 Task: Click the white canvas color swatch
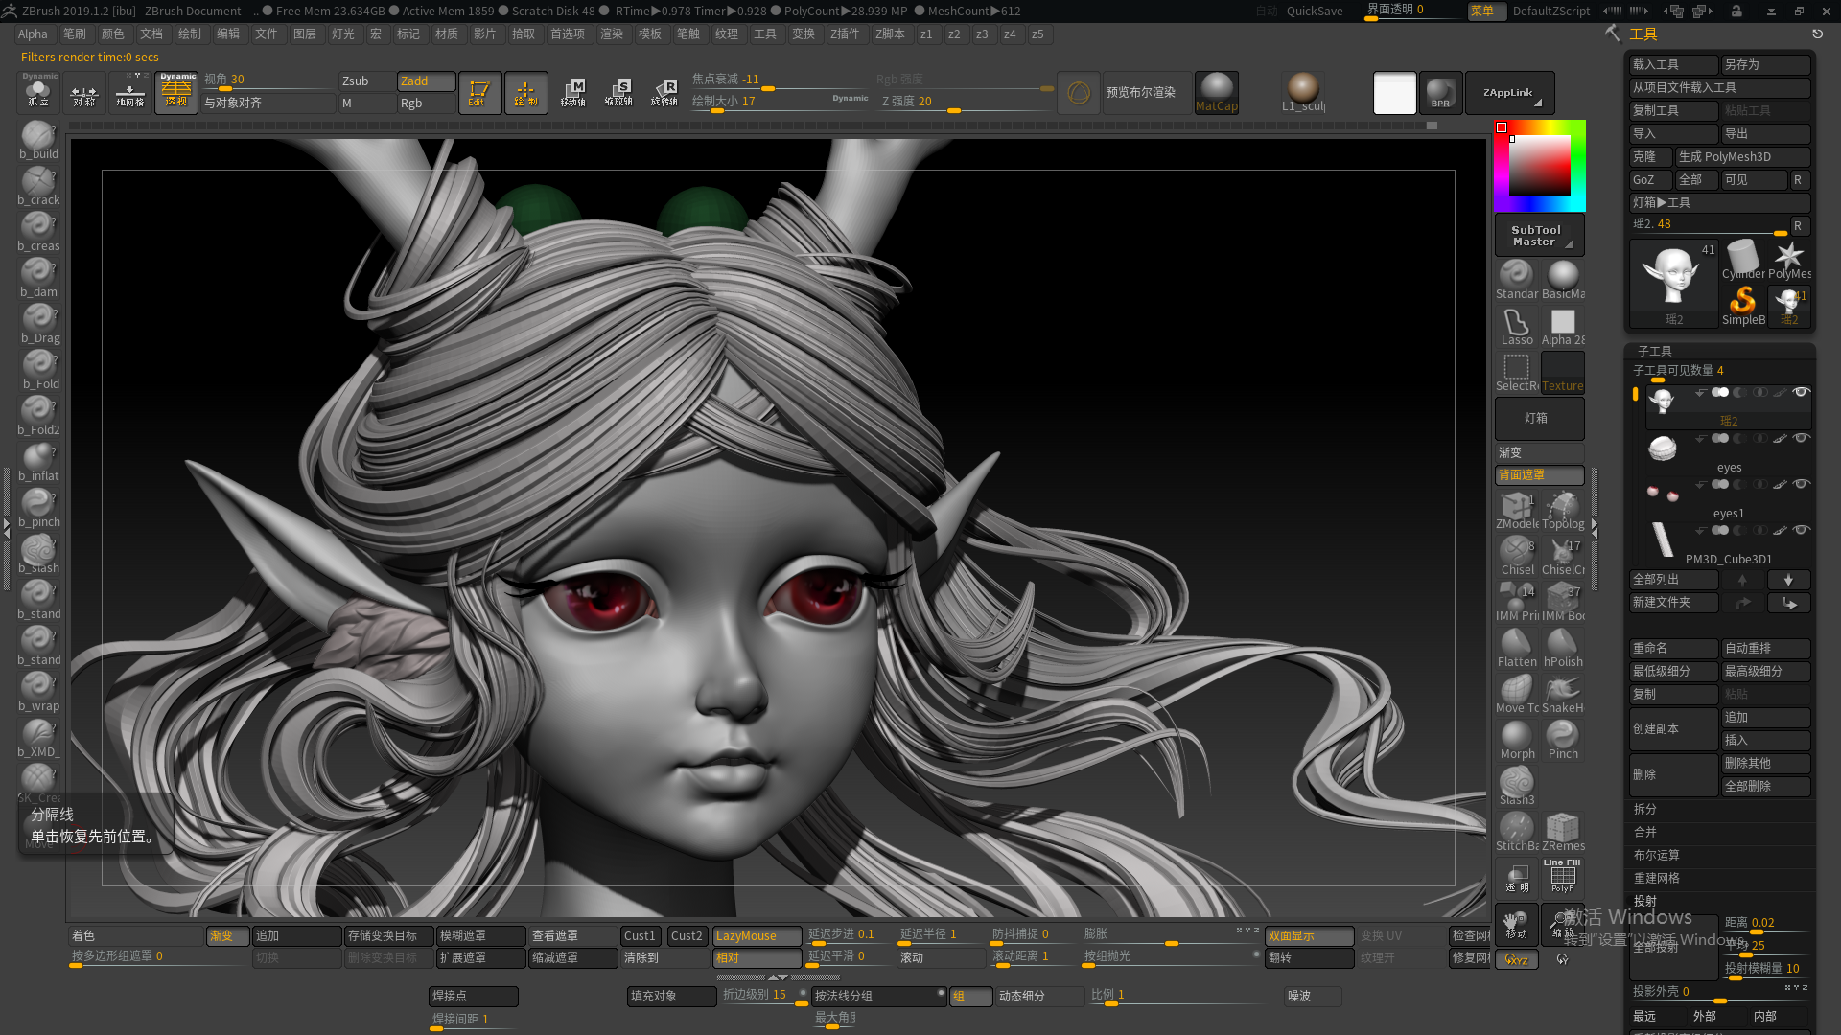tap(1394, 93)
